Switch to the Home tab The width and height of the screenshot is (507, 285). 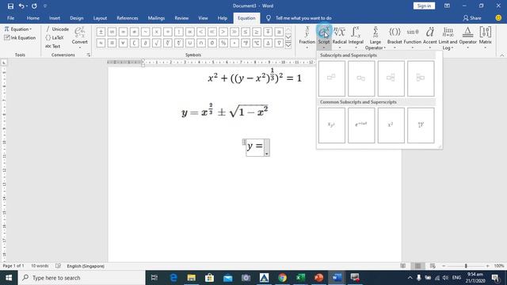pyautogui.click(x=33, y=18)
